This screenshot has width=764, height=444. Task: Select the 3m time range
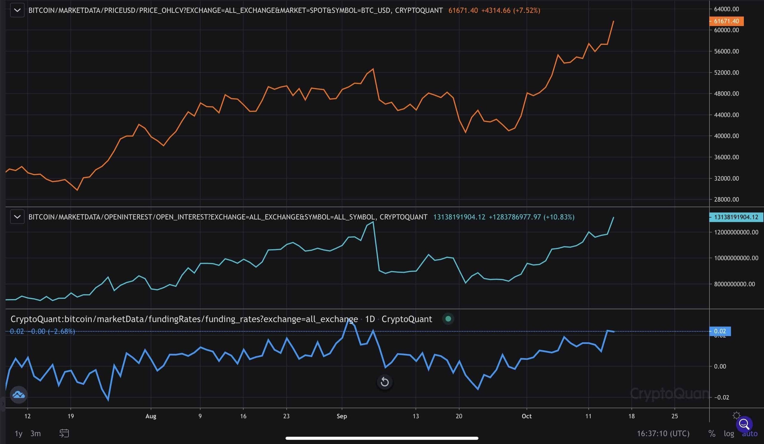coord(36,434)
